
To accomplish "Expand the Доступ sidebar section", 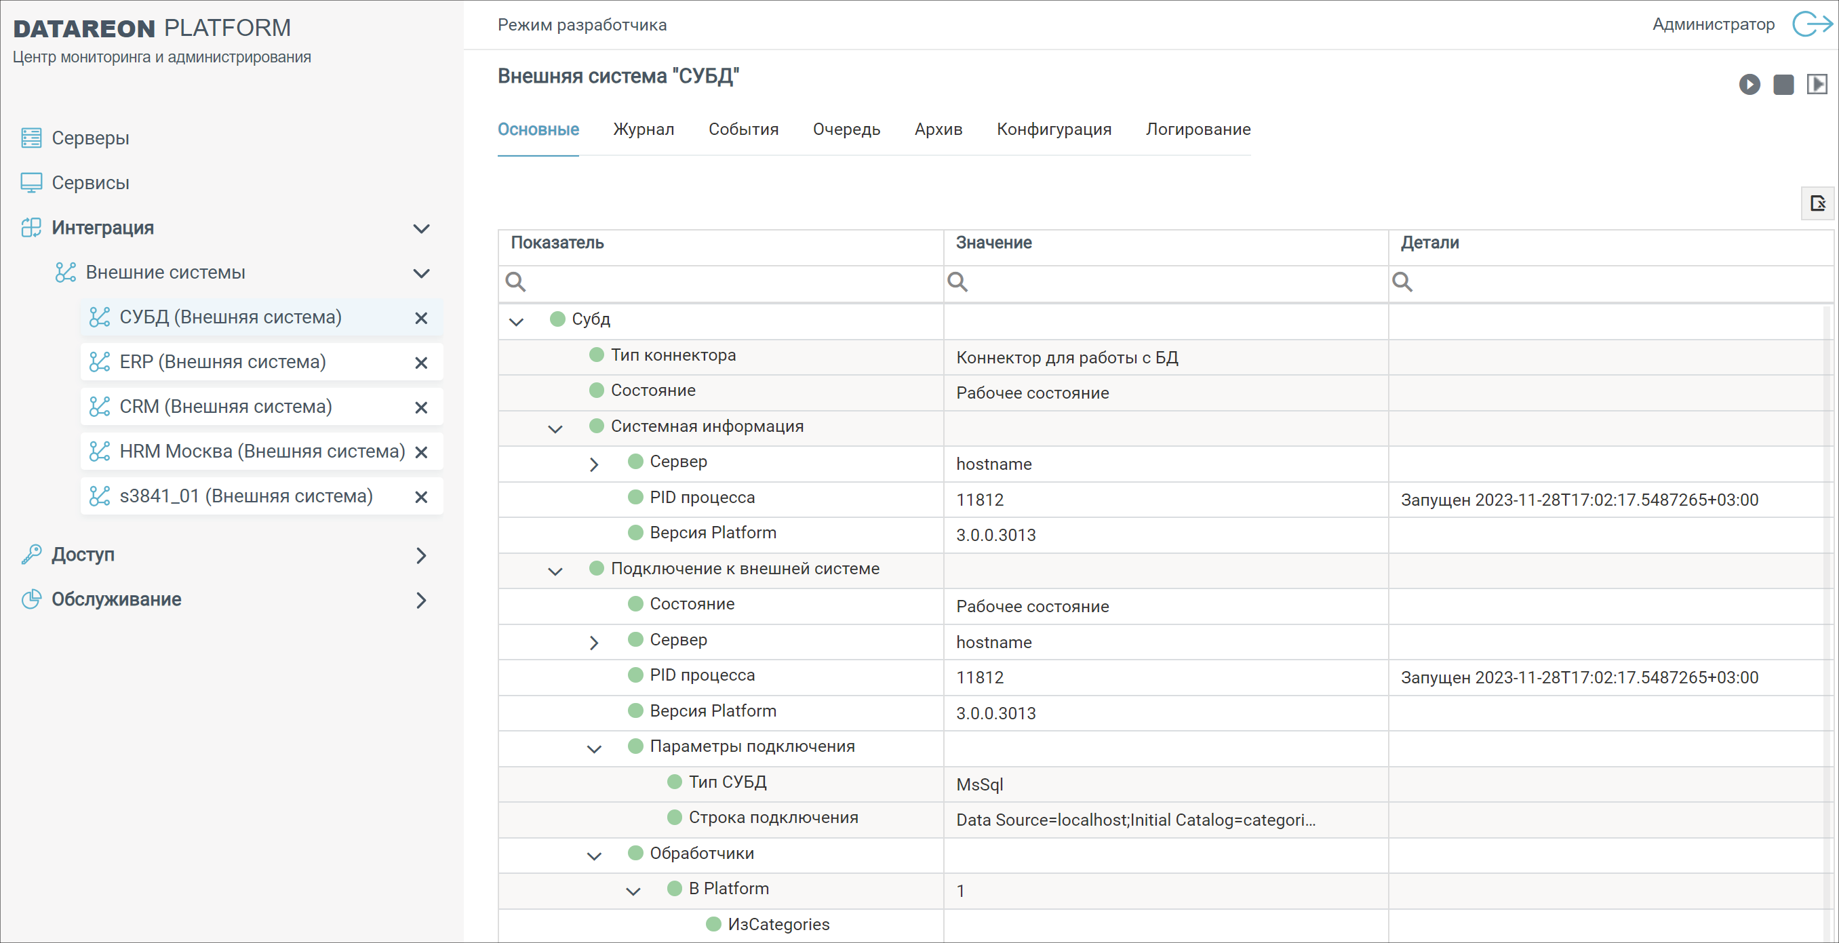I will [421, 555].
